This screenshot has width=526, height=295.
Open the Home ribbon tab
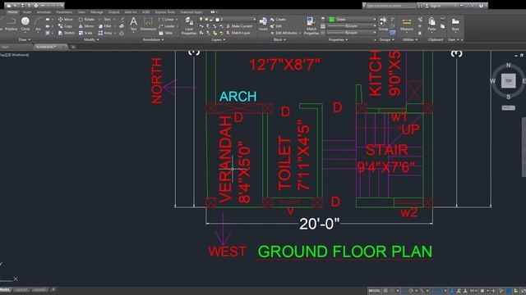[x=13, y=12]
